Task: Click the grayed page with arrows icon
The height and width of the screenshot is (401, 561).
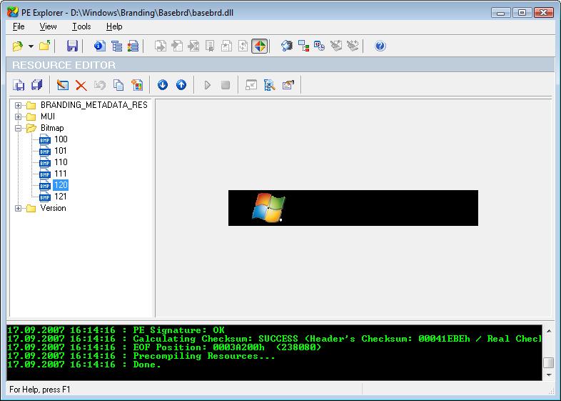Action: [x=243, y=46]
